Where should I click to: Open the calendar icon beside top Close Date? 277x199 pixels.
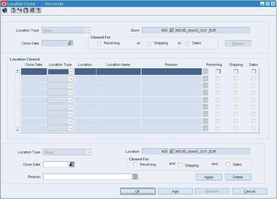point(70,43)
